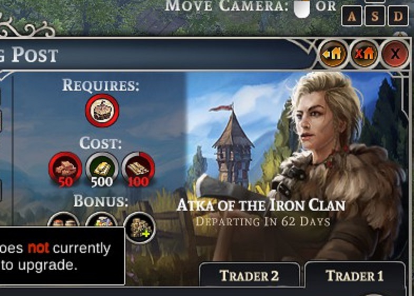The width and height of the screenshot is (414, 296).
Task: Click the first bonus icon with barrels
Action: pyautogui.click(x=63, y=219)
